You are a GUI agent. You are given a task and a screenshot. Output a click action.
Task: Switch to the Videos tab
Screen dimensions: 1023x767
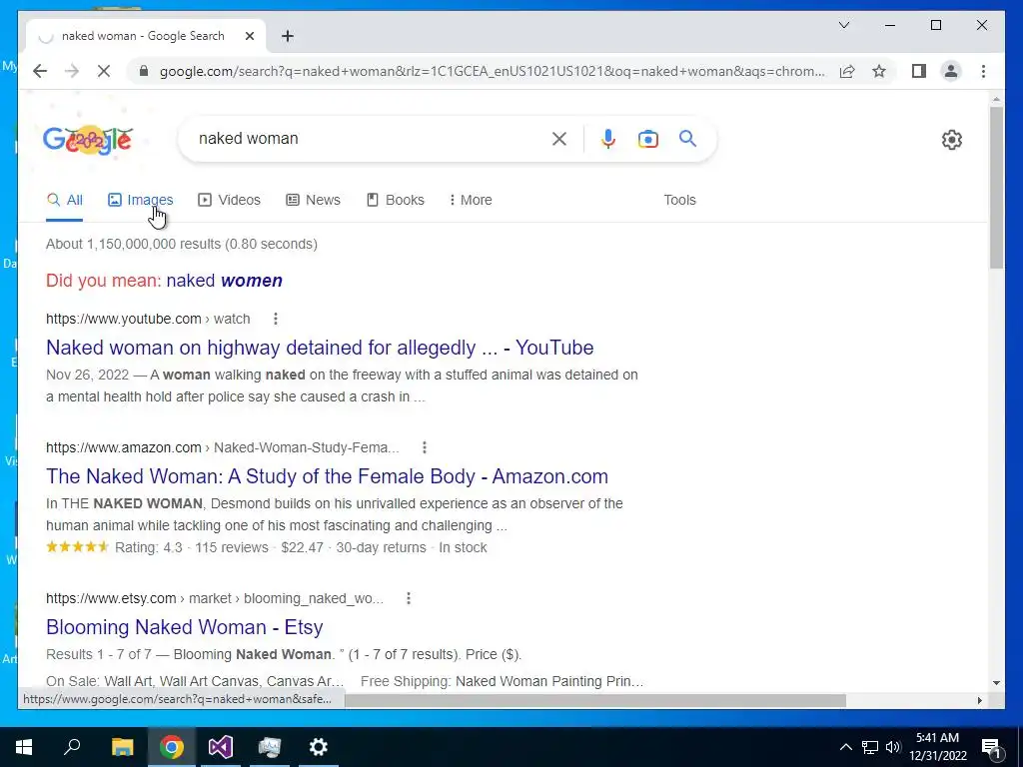[x=229, y=200]
